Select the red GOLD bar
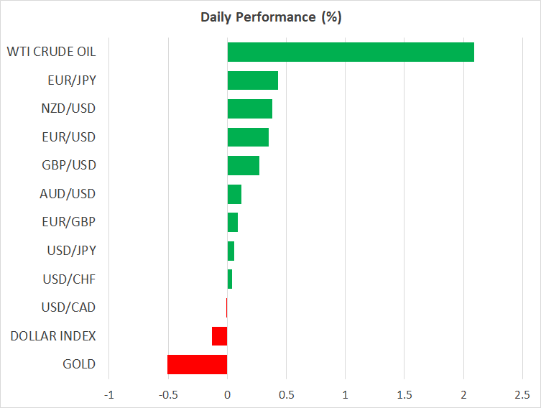The height and width of the screenshot is (408, 541). click(x=197, y=364)
